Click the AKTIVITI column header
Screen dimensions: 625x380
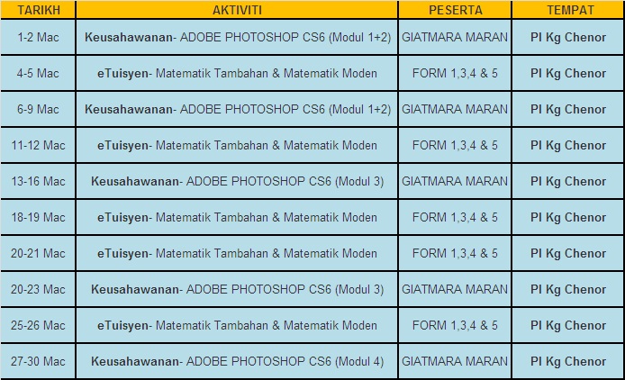[237, 10]
